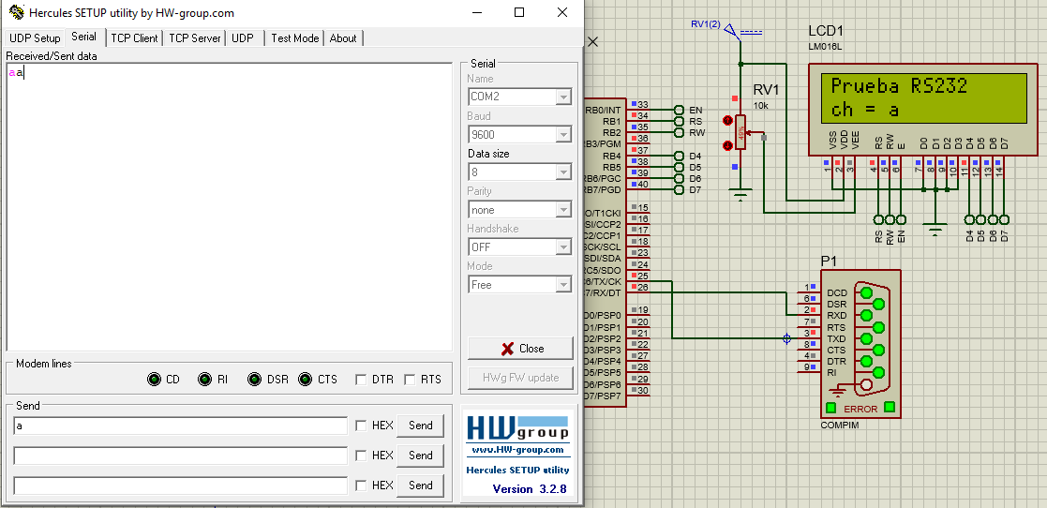Image resolution: width=1047 pixels, height=508 pixels.
Task: Click the second send input field
Action: click(180, 456)
